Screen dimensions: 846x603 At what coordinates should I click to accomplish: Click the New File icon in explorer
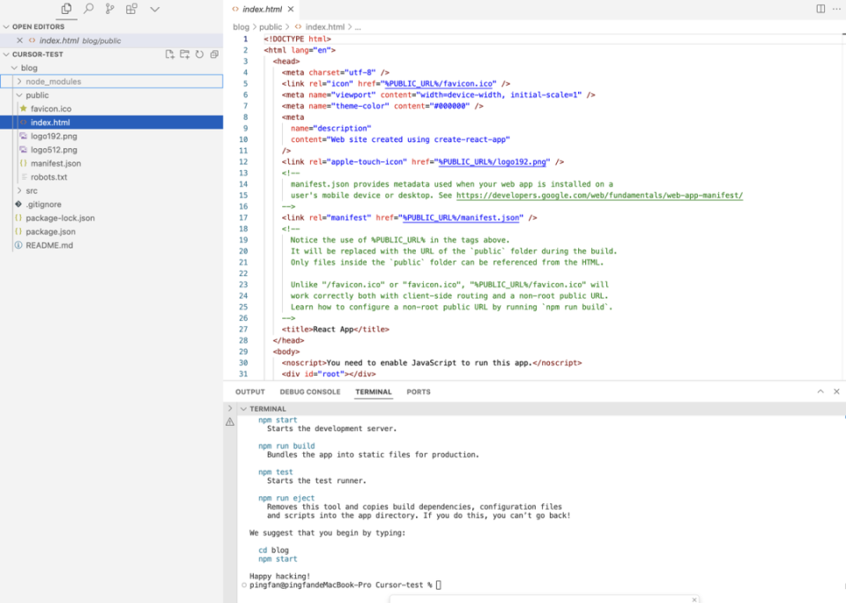coord(170,54)
